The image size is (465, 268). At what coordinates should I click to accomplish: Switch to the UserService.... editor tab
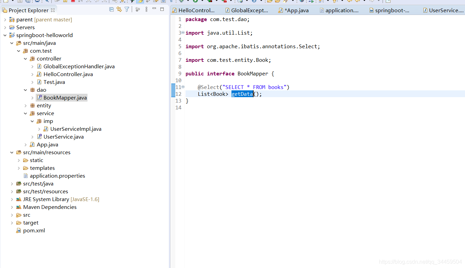tap(444, 10)
